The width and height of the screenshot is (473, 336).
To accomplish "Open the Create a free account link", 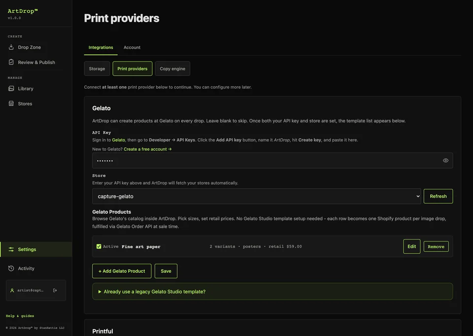I will [147, 149].
